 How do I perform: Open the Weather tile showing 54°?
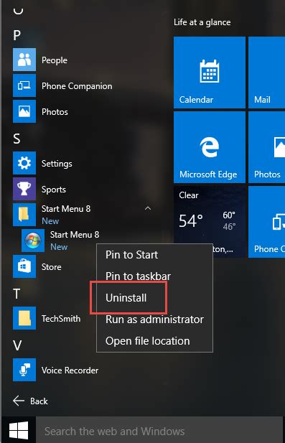(210, 215)
